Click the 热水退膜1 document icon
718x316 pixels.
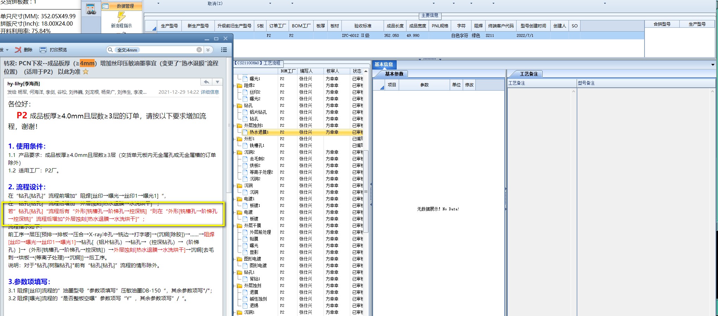click(245, 132)
